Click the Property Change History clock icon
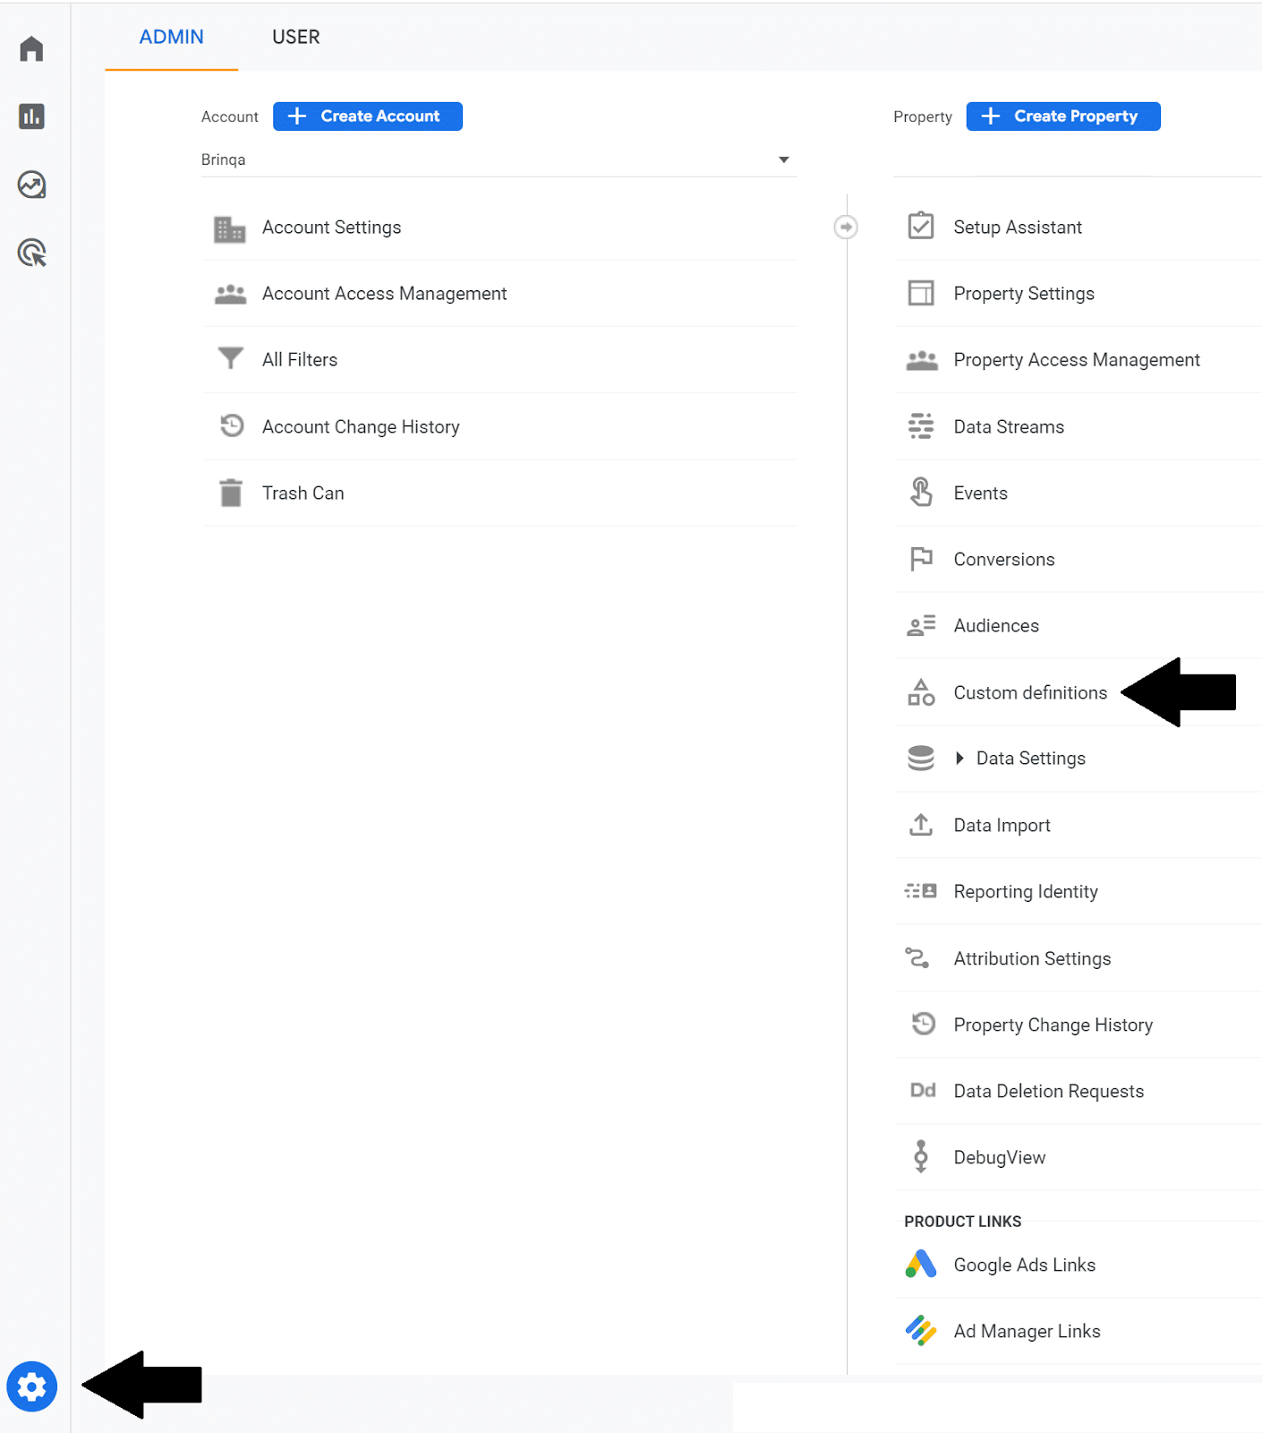 (x=923, y=1023)
